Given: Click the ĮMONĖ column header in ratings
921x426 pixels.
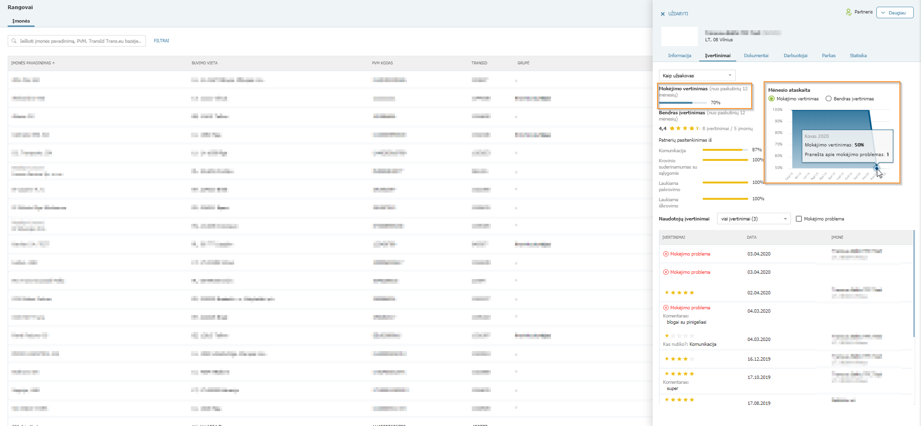Looking at the screenshot, I should coord(837,237).
